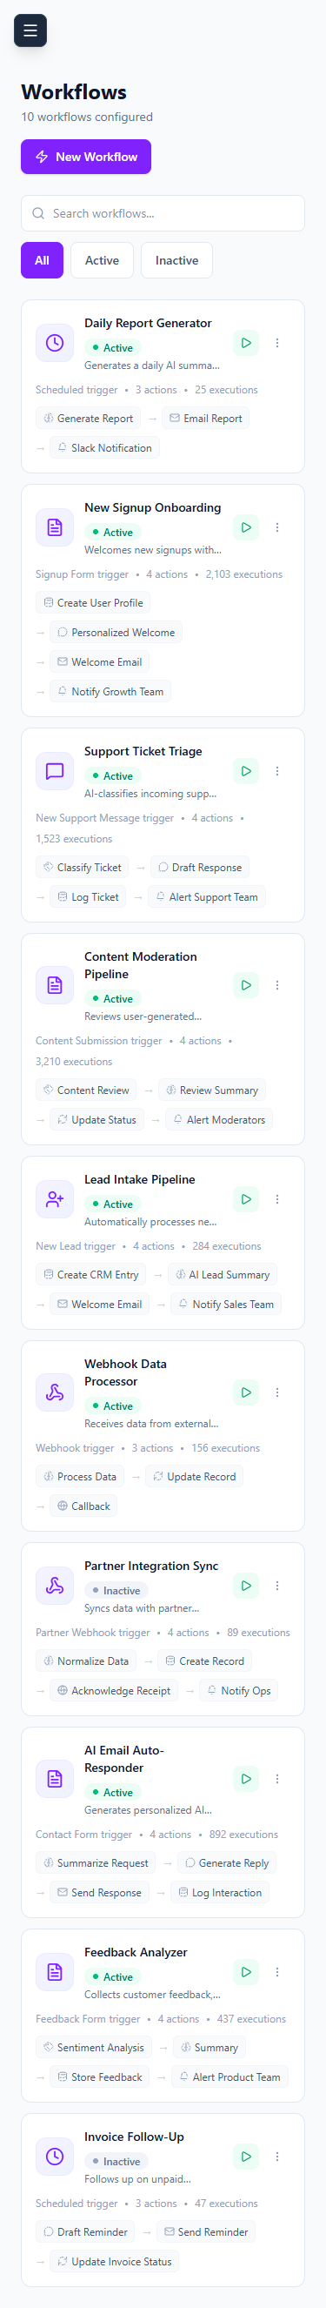
Task: Click the Callback action chip
Action: tap(83, 1506)
